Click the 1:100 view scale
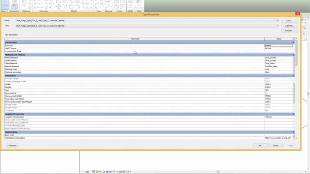This screenshot has height=174, width=310. click(x=86, y=172)
